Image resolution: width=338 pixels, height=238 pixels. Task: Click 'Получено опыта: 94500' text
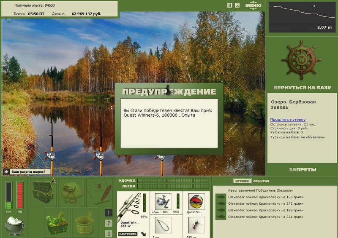pyautogui.click(x=35, y=5)
